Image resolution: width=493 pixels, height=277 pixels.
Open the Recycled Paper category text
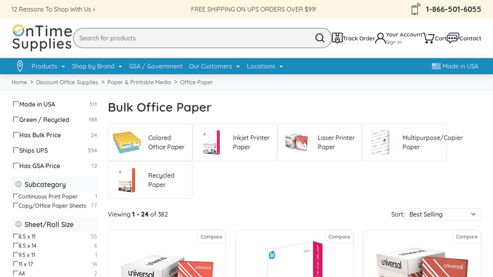coord(161,180)
